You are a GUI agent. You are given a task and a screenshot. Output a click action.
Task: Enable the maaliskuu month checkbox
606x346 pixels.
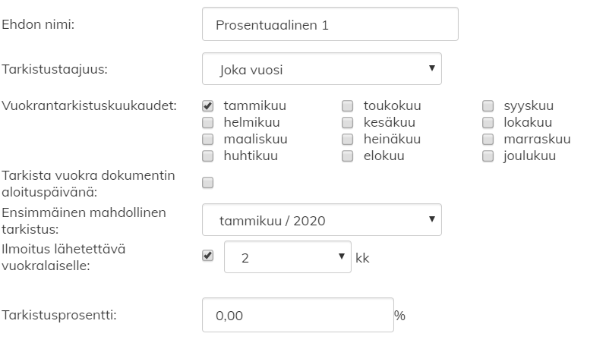click(x=208, y=139)
